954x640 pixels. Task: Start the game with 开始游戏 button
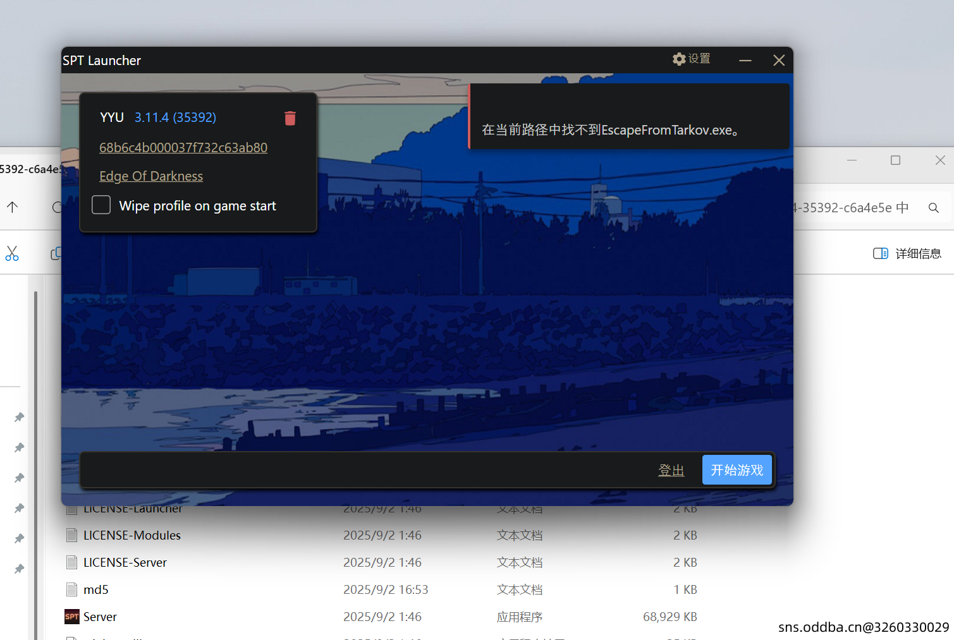[x=737, y=470]
